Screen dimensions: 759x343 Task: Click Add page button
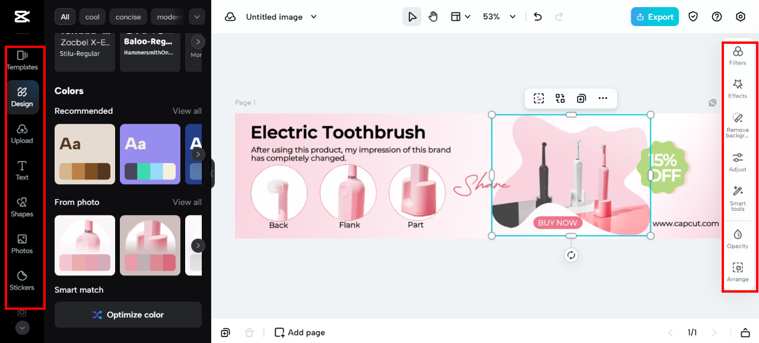coord(300,332)
